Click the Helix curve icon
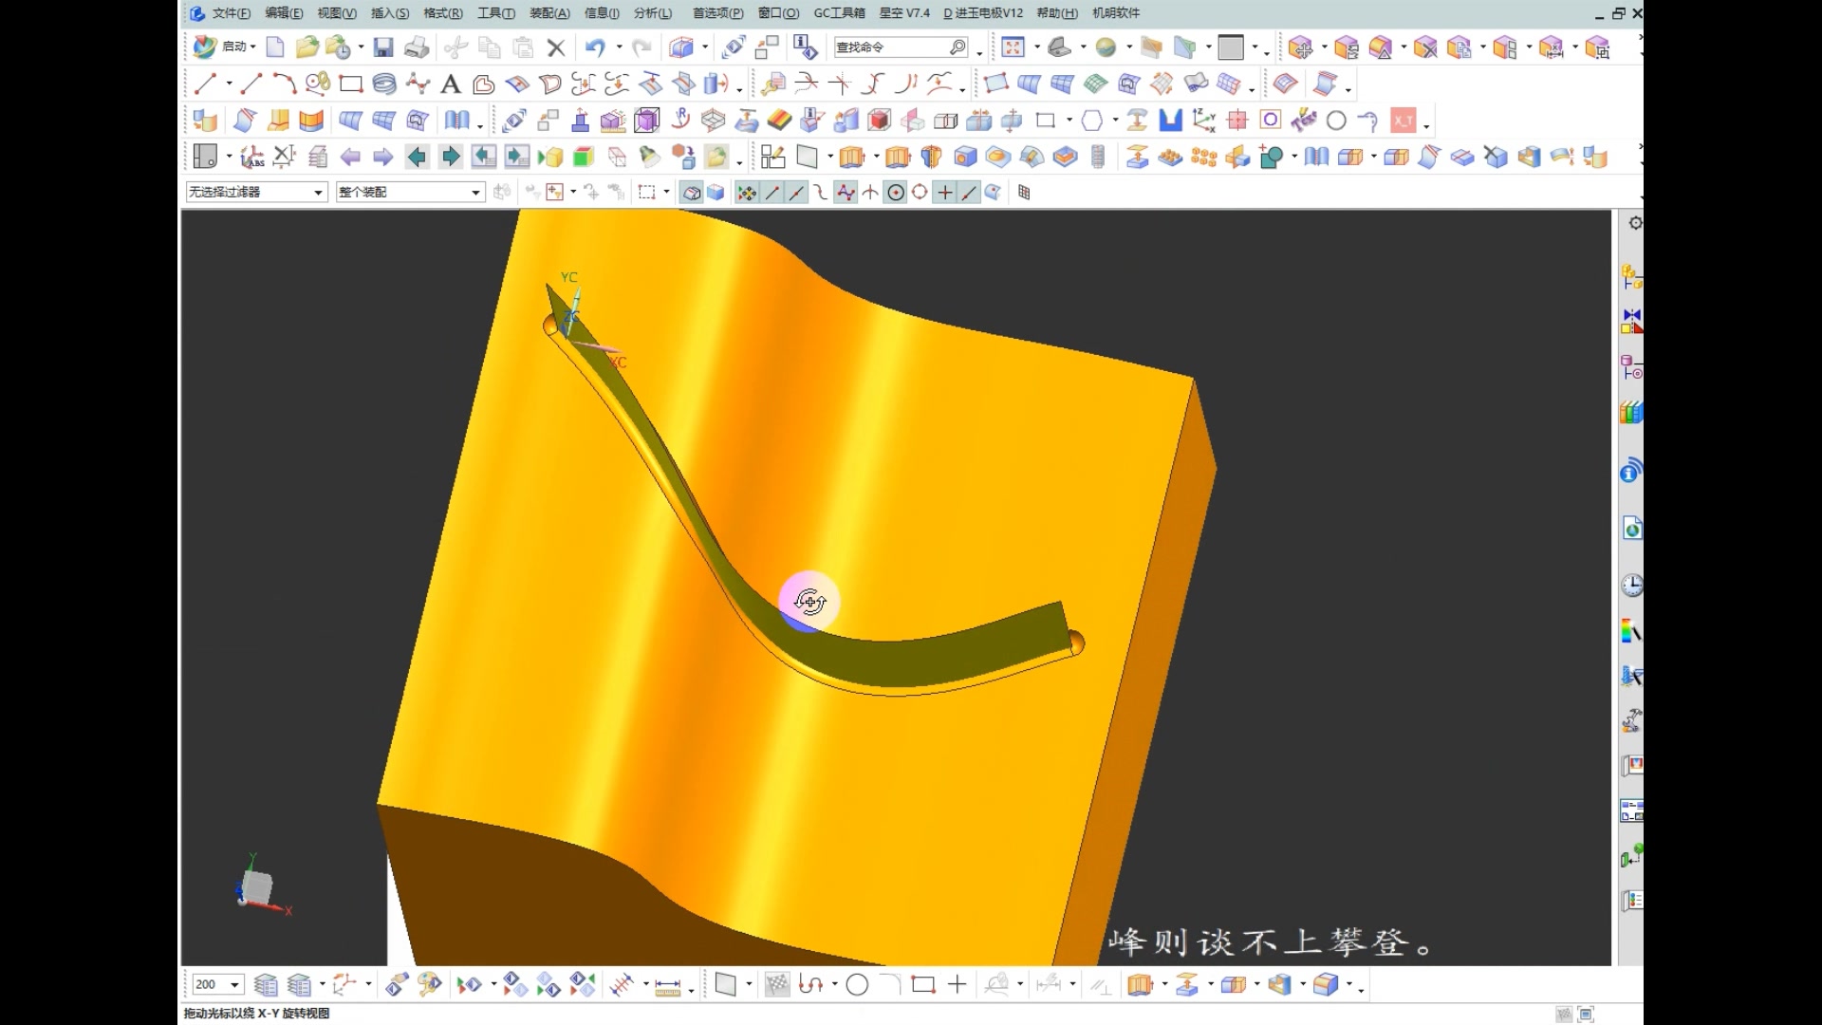Image resolution: width=1822 pixels, height=1025 pixels. click(x=383, y=84)
